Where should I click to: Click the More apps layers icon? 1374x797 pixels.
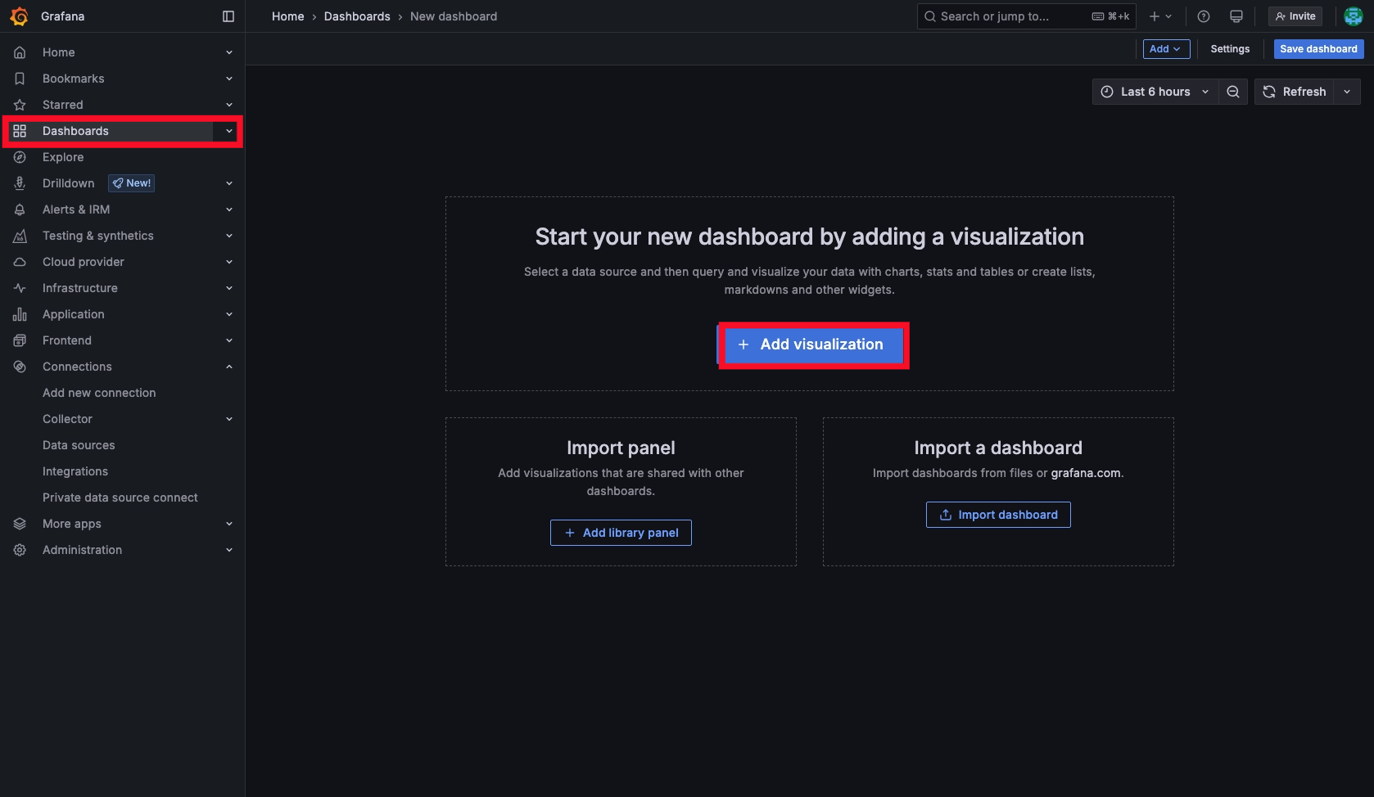[20, 524]
